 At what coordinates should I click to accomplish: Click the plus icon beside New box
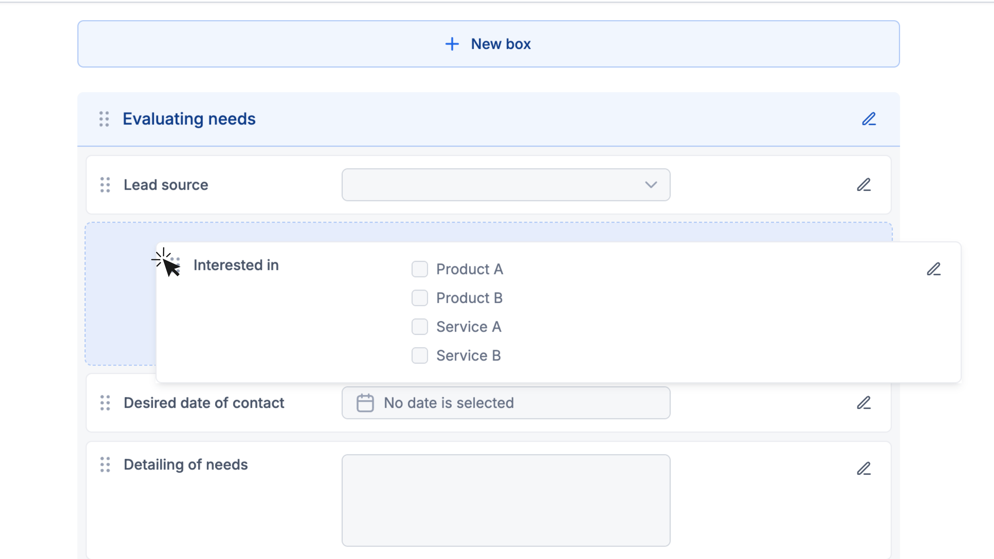tap(452, 44)
